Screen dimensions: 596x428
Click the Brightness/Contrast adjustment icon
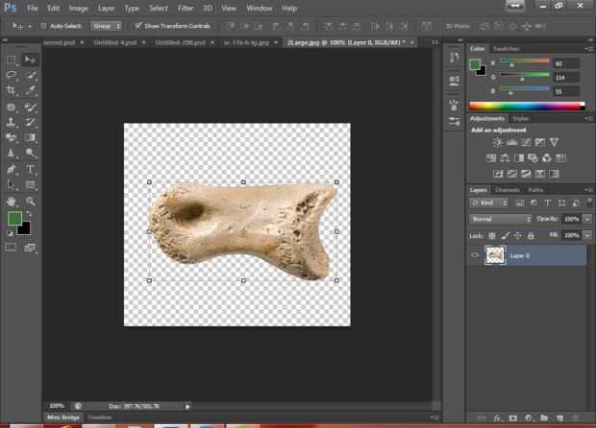coord(497,142)
